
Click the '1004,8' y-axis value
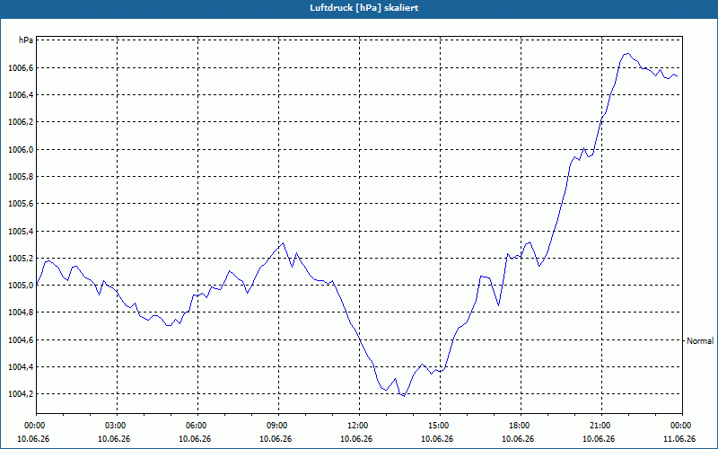coord(21,313)
